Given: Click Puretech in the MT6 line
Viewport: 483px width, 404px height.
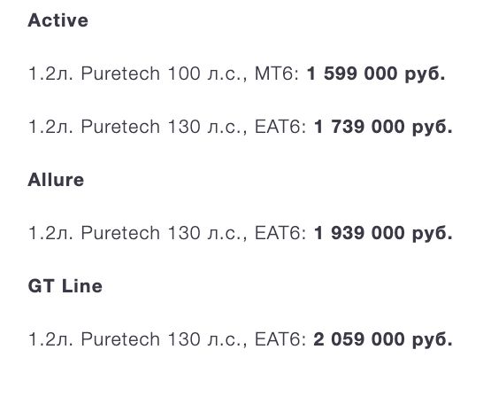Looking at the screenshot, I should 120,74.
